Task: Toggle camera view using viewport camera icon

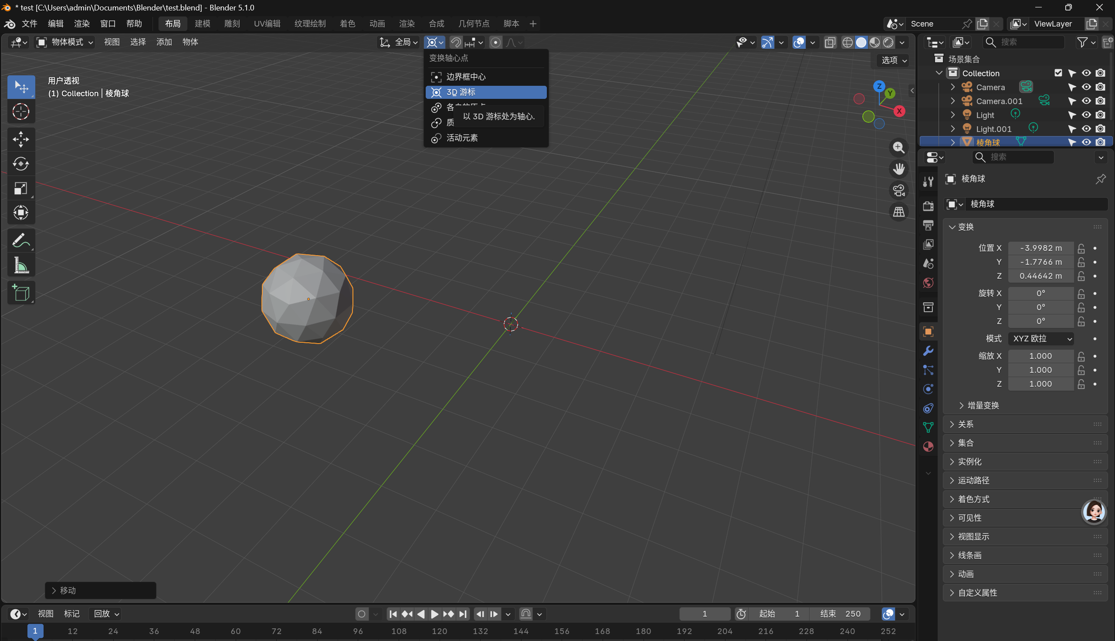Action: point(898,191)
